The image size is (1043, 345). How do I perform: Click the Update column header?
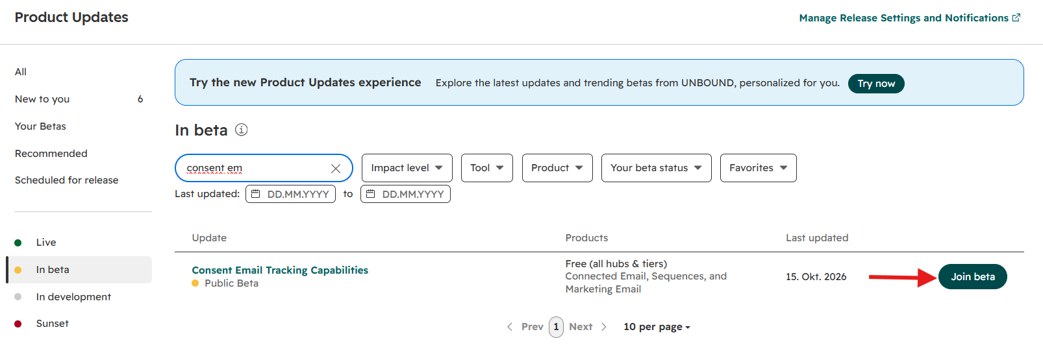pos(209,238)
